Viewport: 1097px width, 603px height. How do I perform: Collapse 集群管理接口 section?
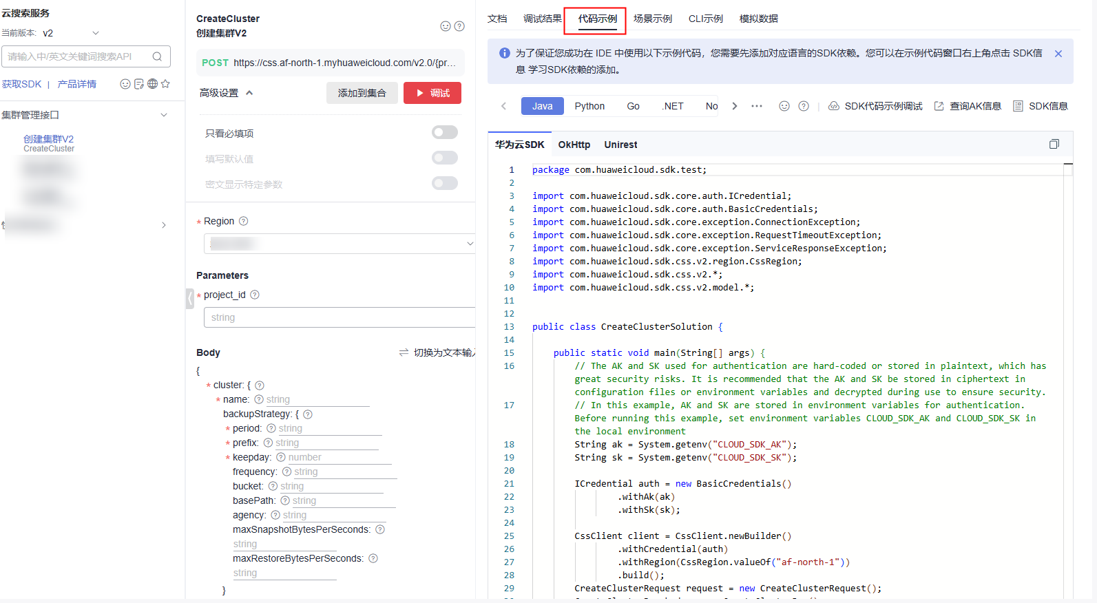pos(164,115)
